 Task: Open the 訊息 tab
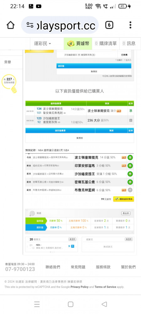129,43
